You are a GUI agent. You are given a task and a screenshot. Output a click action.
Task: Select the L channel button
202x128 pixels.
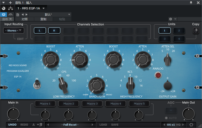(40, 31)
